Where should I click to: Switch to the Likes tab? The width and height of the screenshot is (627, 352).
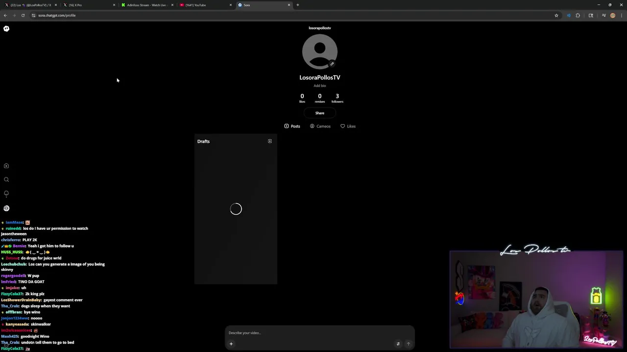coord(348,126)
